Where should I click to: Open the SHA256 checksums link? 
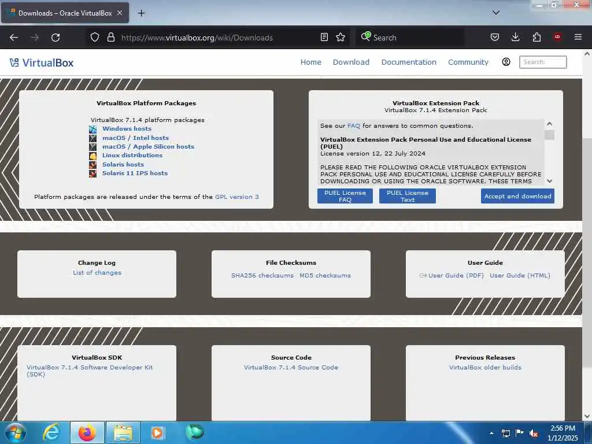pos(262,276)
